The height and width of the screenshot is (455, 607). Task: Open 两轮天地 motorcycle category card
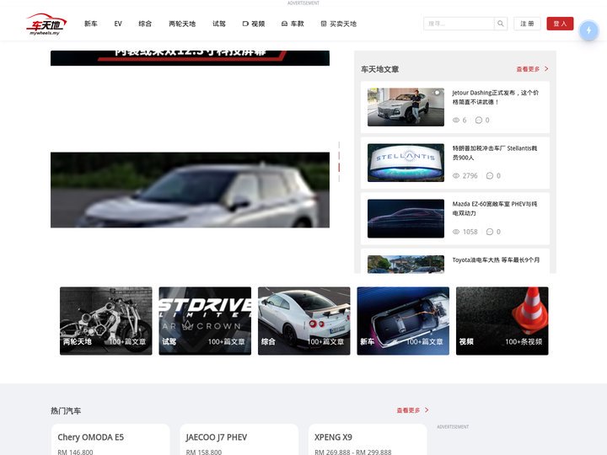[106, 321]
